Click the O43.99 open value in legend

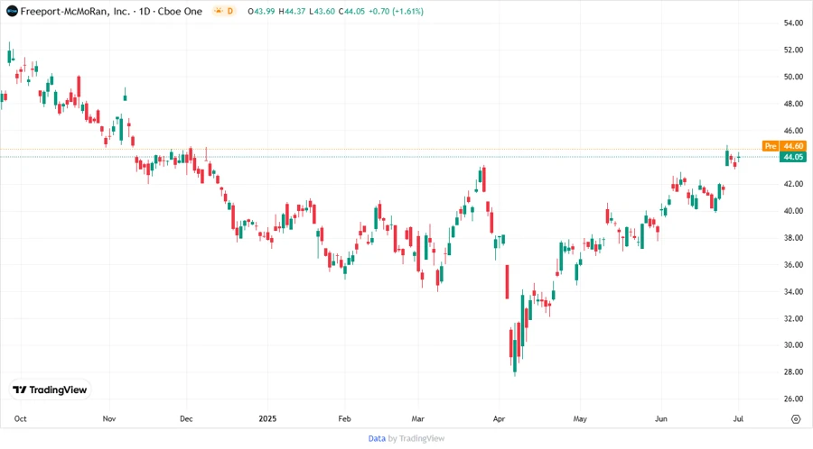coord(261,11)
